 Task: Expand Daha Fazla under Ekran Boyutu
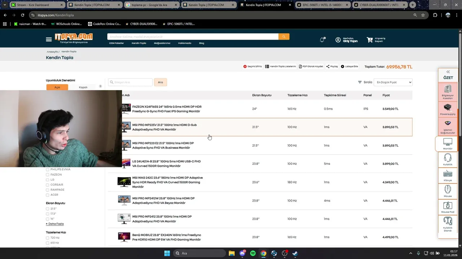[x=55, y=224]
